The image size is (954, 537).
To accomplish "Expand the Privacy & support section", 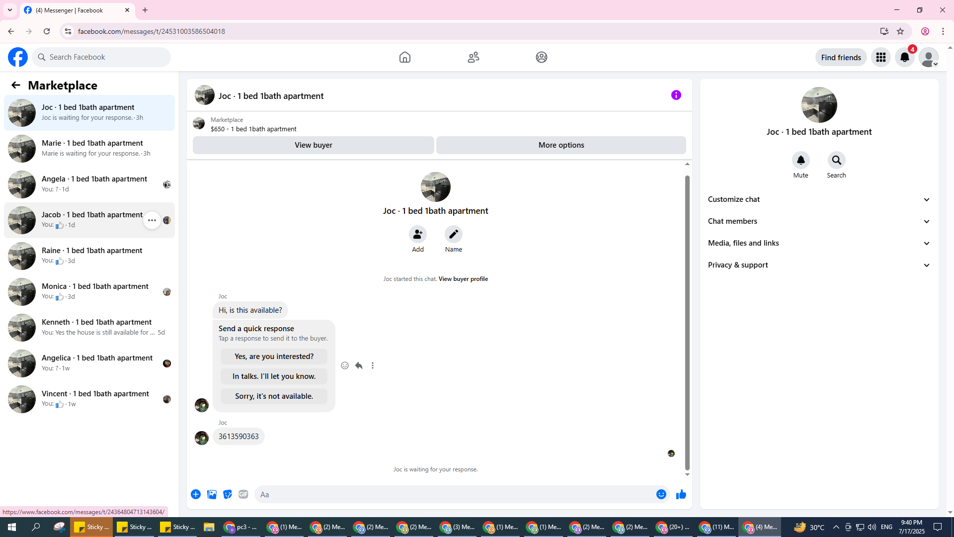I will point(819,265).
